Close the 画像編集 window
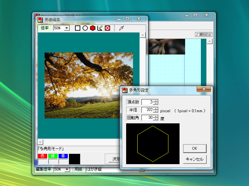The height and width of the screenshot is (186, 249). (139, 19)
